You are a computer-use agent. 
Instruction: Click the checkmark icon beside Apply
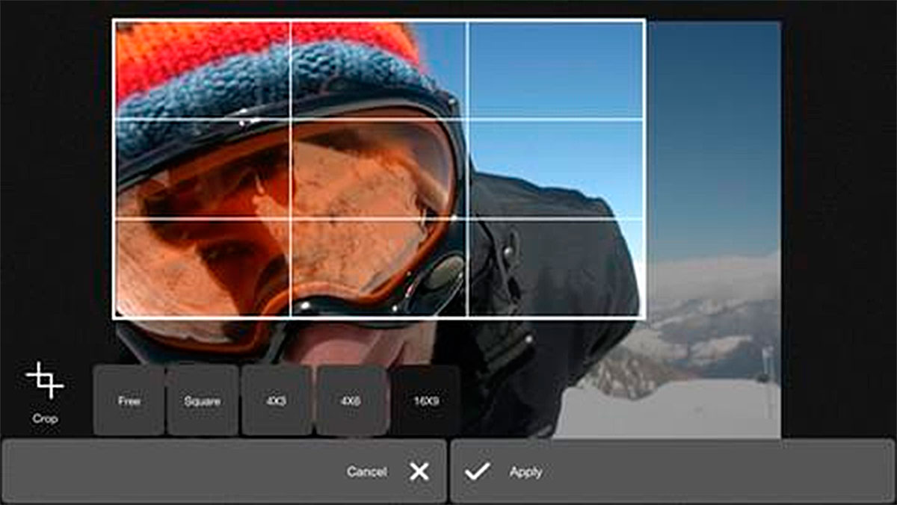tap(477, 471)
